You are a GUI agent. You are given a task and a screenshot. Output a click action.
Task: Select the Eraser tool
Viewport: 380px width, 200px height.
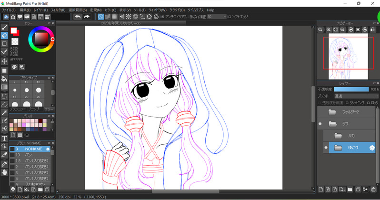click(4, 35)
